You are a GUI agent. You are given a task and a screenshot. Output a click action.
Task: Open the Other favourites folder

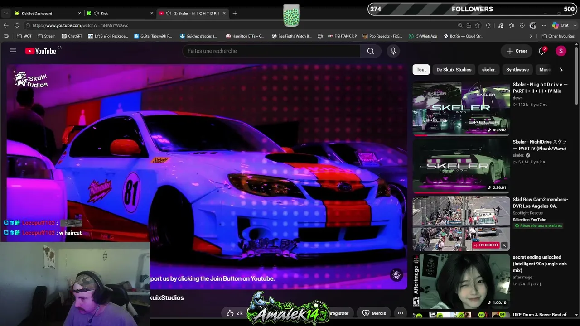(557, 36)
